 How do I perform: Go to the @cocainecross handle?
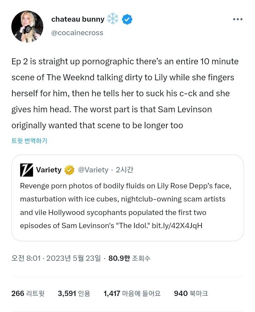[x=77, y=33]
